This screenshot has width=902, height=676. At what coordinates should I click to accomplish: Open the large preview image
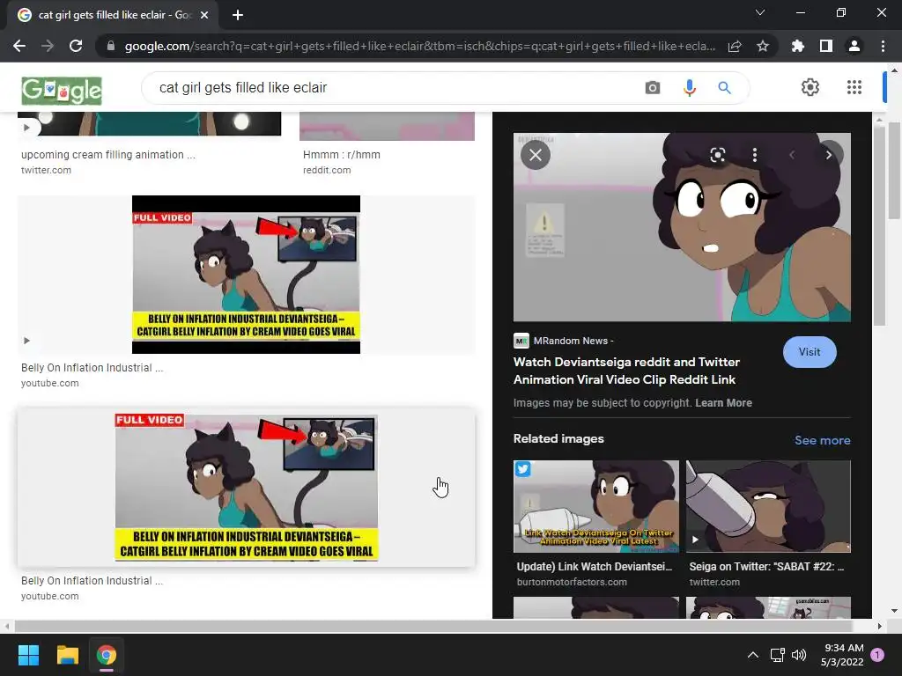coord(682,227)
